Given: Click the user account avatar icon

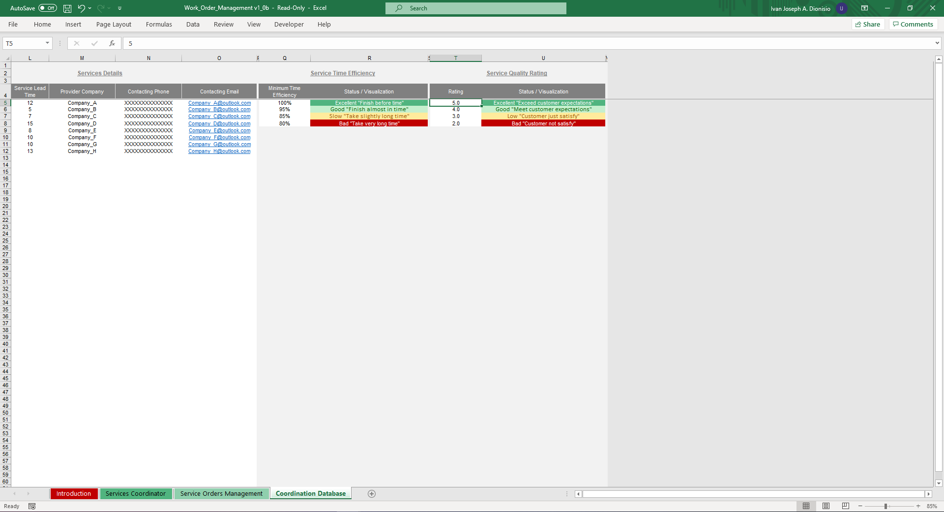Looking at the screenshot, I should point(841,8).
